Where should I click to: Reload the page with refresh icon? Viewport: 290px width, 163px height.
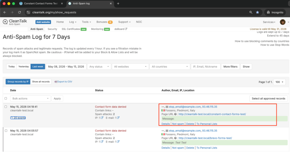(20, 12)
